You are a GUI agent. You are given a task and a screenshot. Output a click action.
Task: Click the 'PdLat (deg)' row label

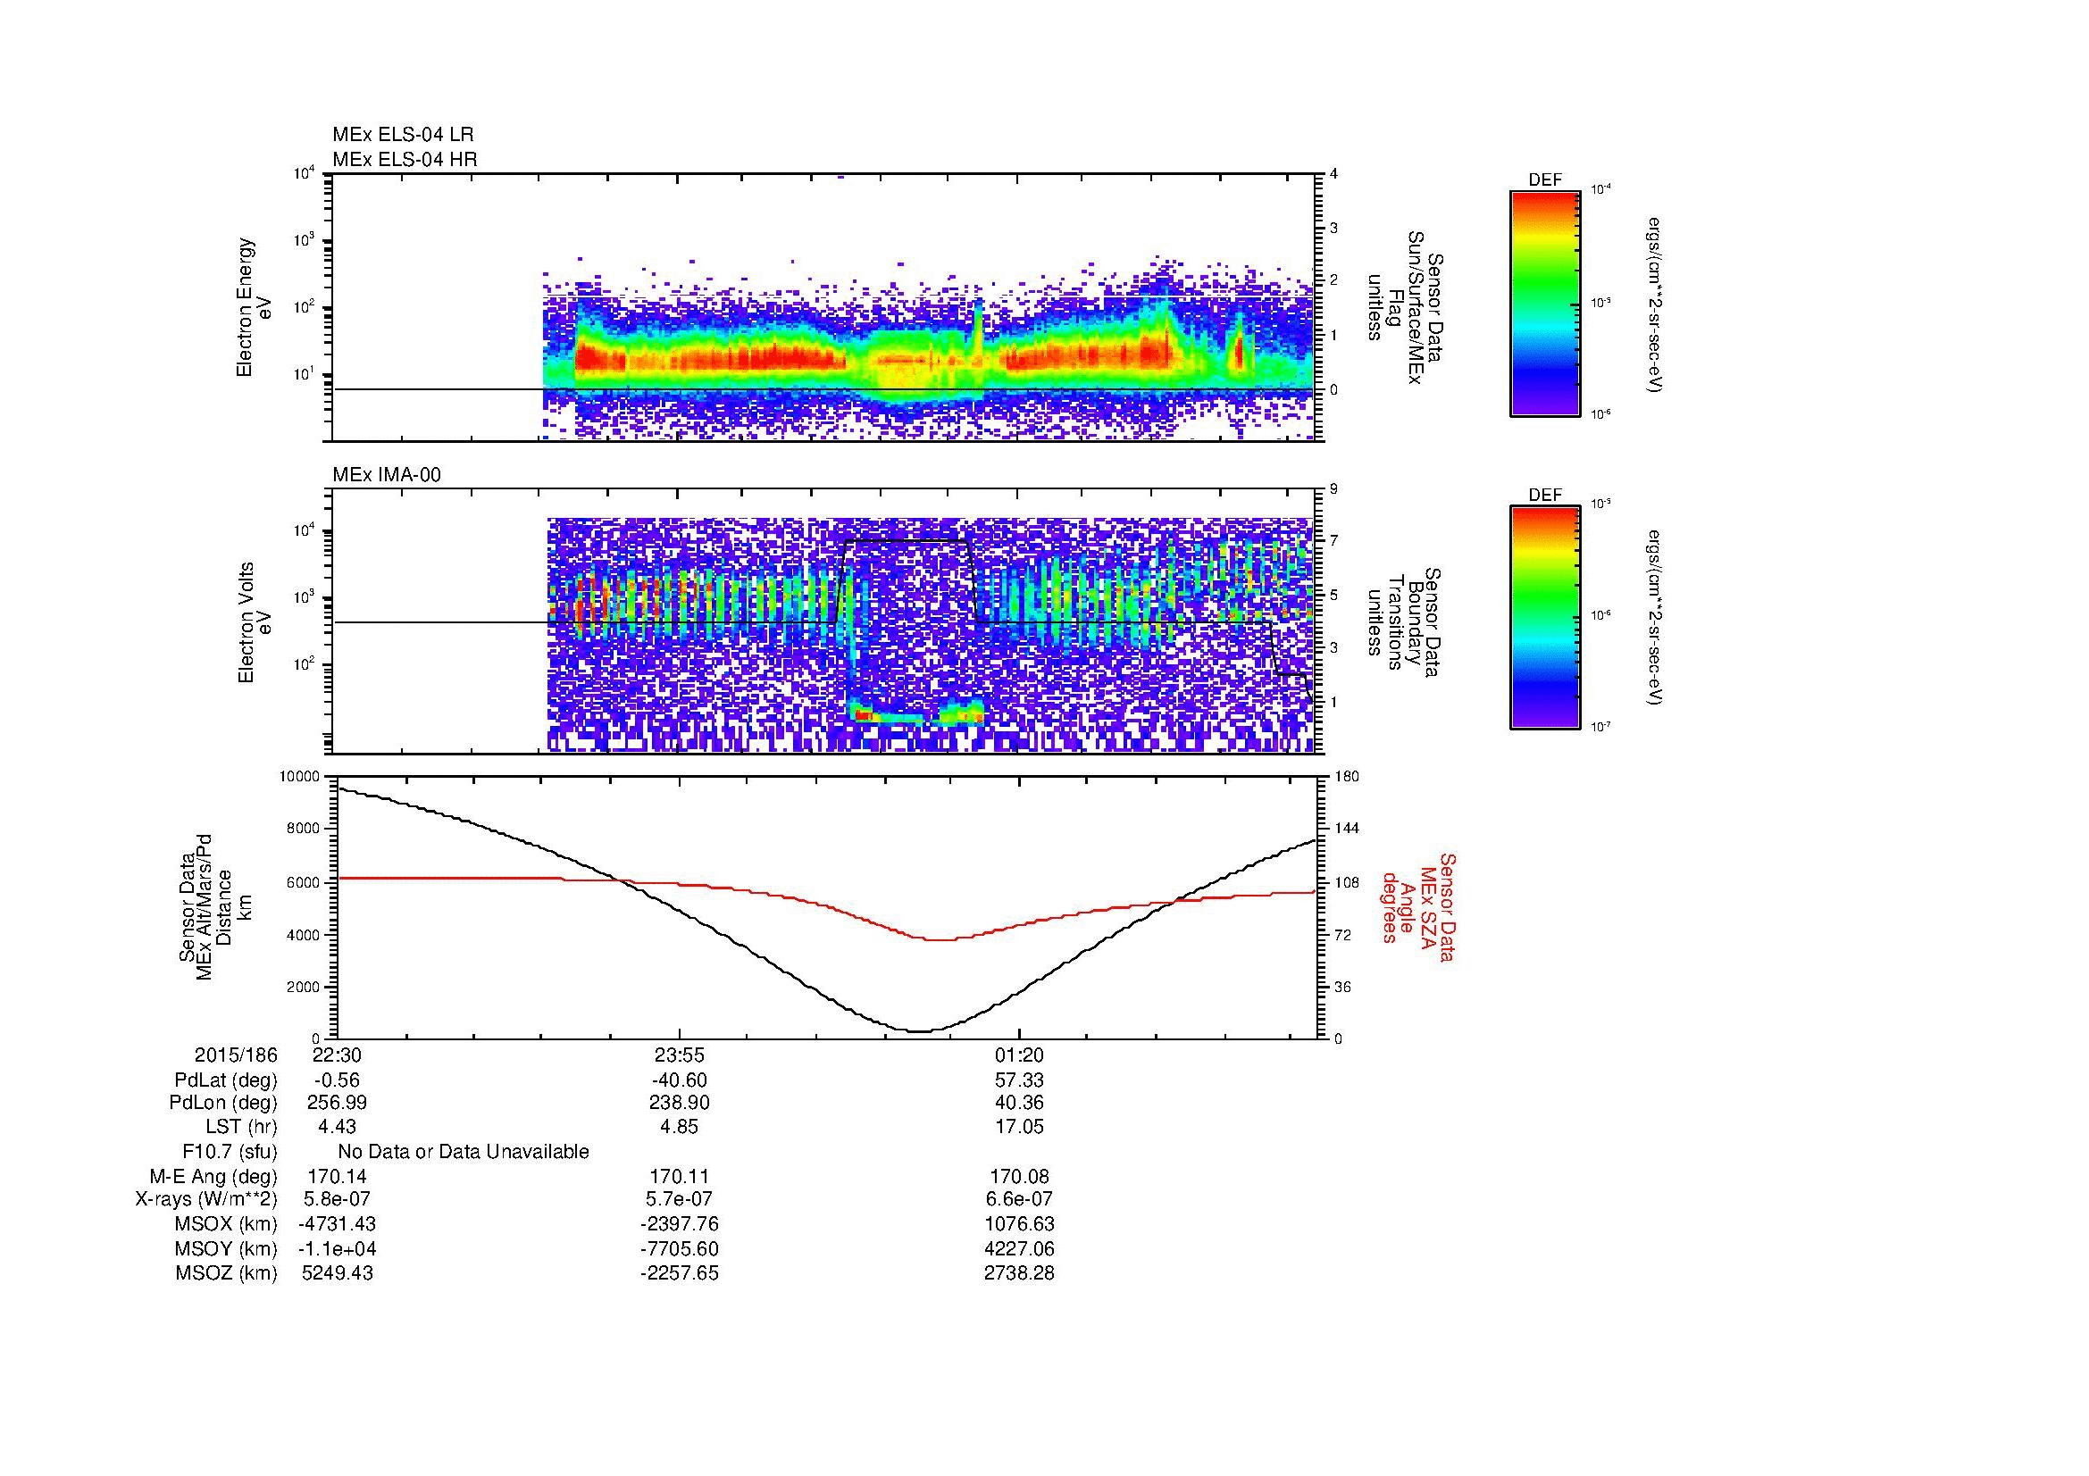pos(227,1080)
